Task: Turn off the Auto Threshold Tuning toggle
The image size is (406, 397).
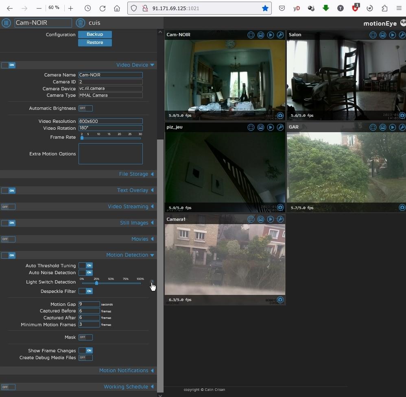Action: [x=86, y=265]
